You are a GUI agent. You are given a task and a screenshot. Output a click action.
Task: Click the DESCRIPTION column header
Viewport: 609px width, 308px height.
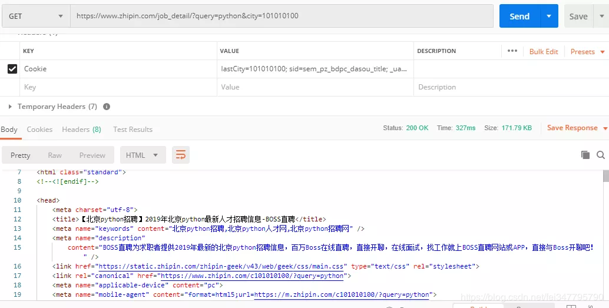coord(436,51)
